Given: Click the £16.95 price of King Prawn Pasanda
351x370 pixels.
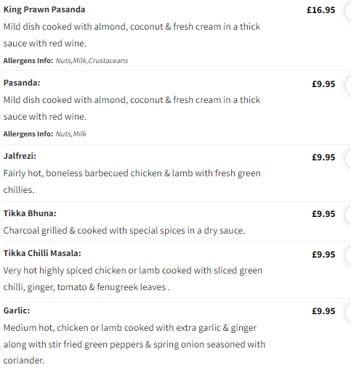Looking at the screenshot, I should click(321, 10).
